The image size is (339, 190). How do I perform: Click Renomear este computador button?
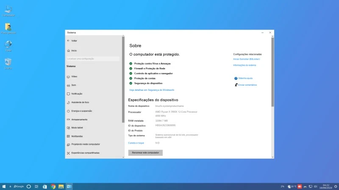[145, 153]
